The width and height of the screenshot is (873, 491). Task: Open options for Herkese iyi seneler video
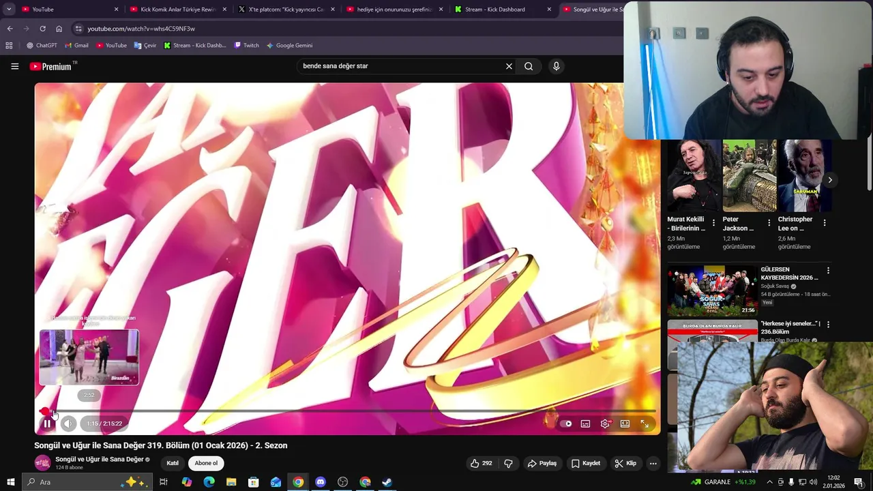[x=828, y=325]
